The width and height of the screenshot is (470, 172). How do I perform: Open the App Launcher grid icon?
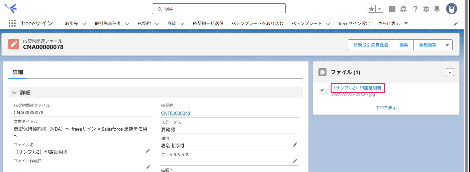click(12, 23)
